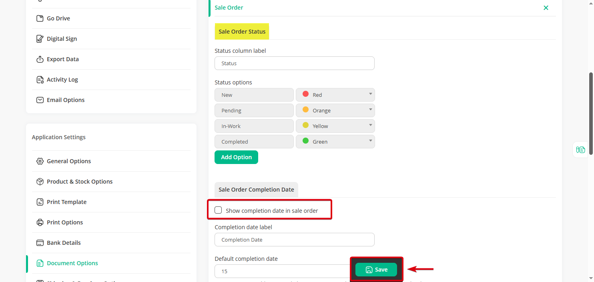Click the Digital Sign pen icon
Screen dimensions: 594x282
click(x=40, y=39)
